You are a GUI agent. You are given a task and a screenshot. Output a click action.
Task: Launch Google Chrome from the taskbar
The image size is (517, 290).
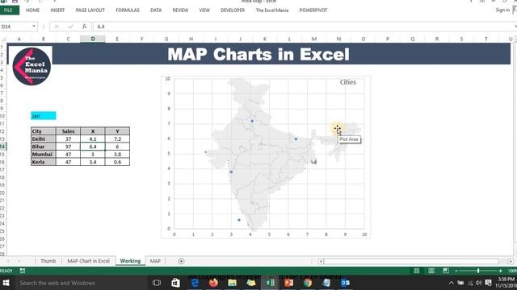[308, 283]
